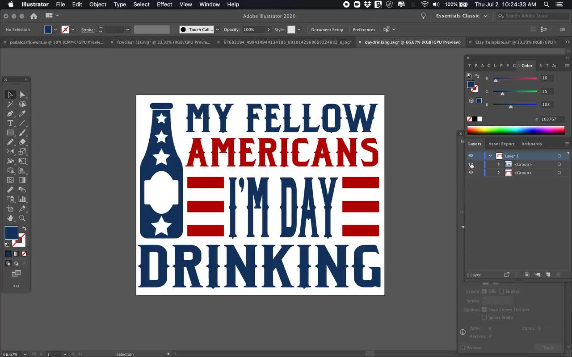Viewport: 572px width, 357px height.
Task: Select the Rectangle tool
Action: pyautogui.click(x=10, y=133)
